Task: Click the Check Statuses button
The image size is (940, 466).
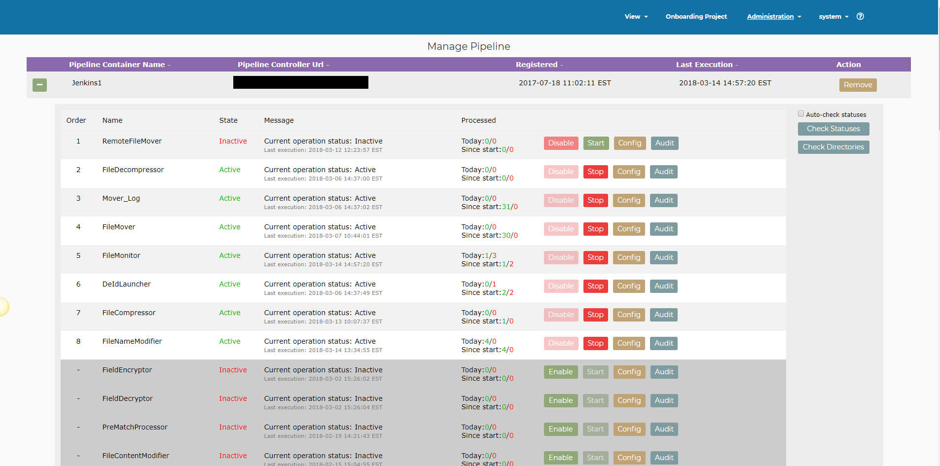Action: point(833,129)
